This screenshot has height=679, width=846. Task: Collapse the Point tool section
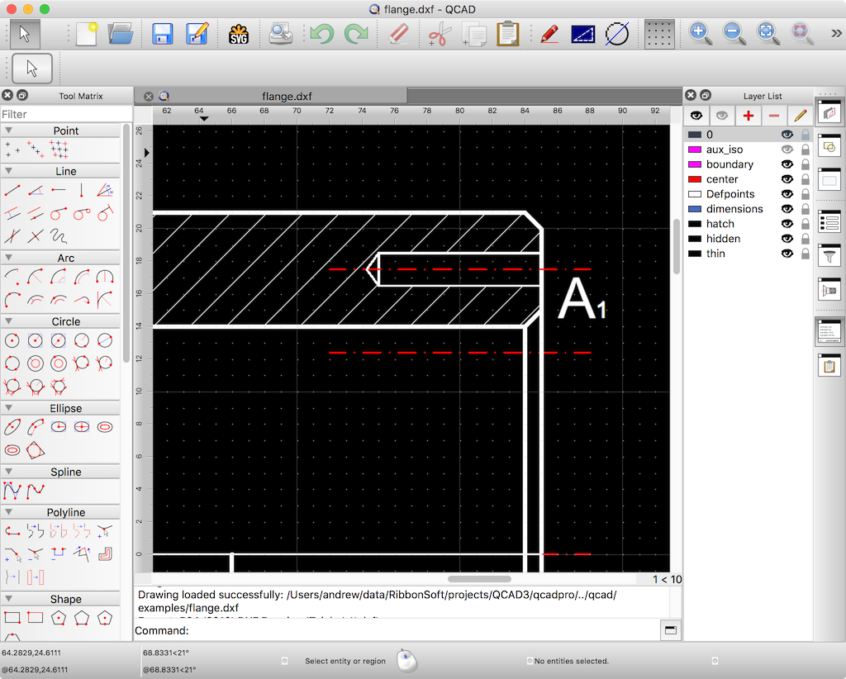click(x=9, y=131)
